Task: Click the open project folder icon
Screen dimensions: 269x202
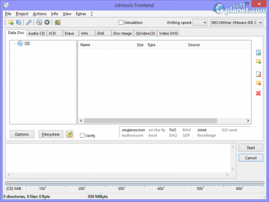Action: point(11,23)
